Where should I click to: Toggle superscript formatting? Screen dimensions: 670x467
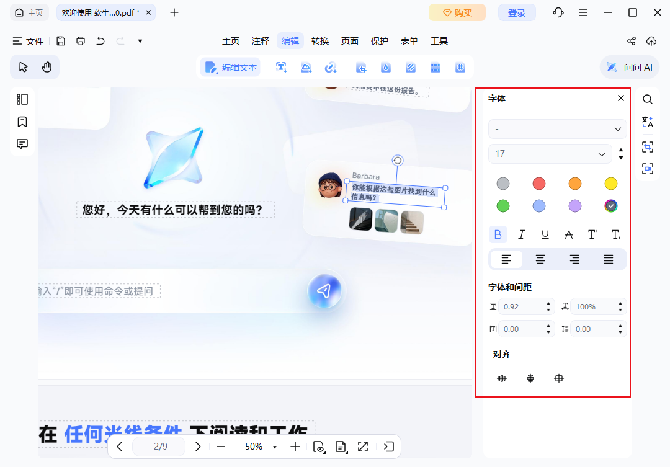point(592,234)
